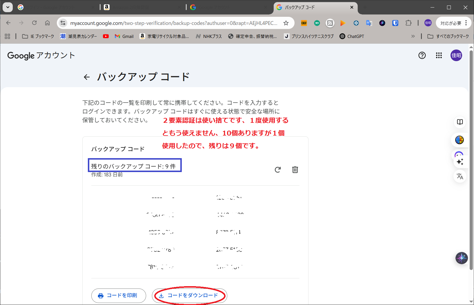Open the IE ブックマーク folder

38,36
